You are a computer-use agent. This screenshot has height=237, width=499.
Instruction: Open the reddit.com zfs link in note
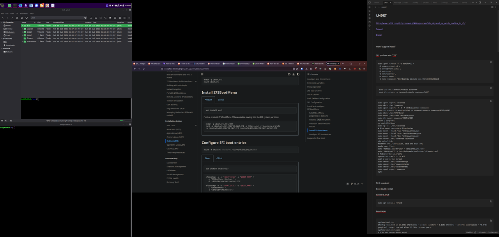[x=421, y=23]
